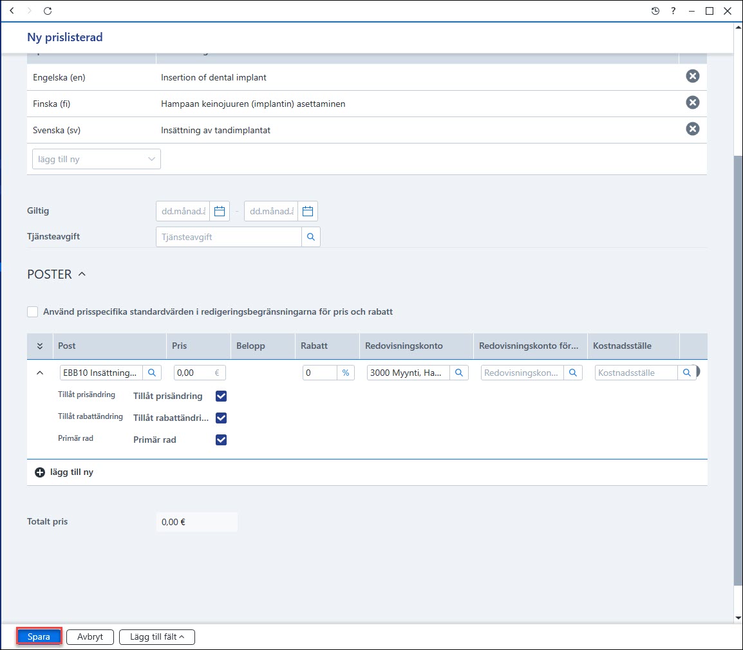743x650 pixels.
Task: Remove the Engelska (en) translation row
Action: pyautogui.click(x=692, y=77)
